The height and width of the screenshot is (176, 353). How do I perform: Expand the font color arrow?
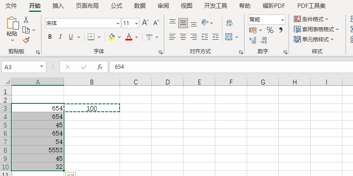(x=136, y=37)
